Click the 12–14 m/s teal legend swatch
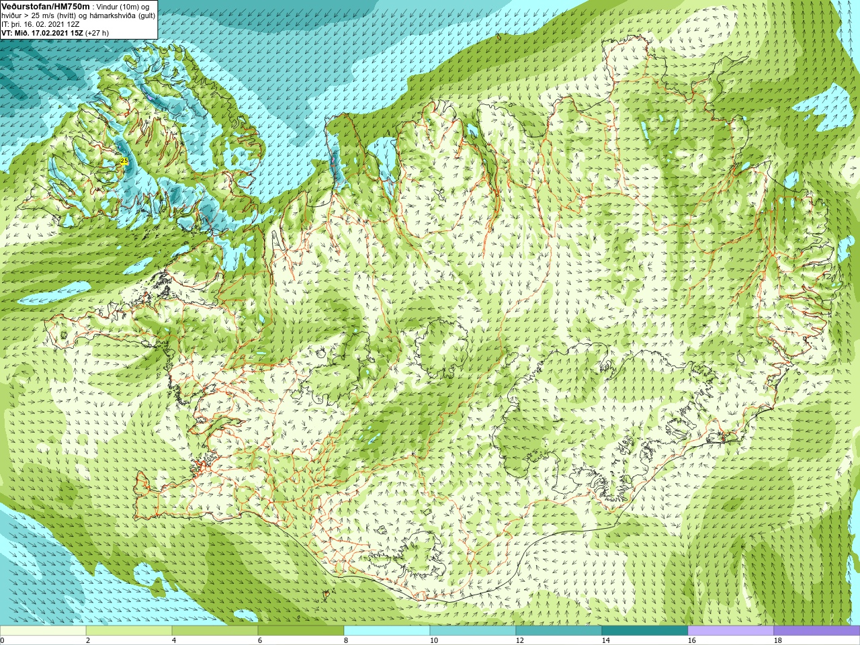The image size is (860, 645). click(559, 631)
